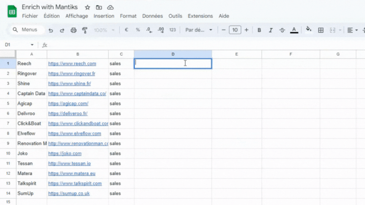Open the 123 number formats menu

coord(172,30)
